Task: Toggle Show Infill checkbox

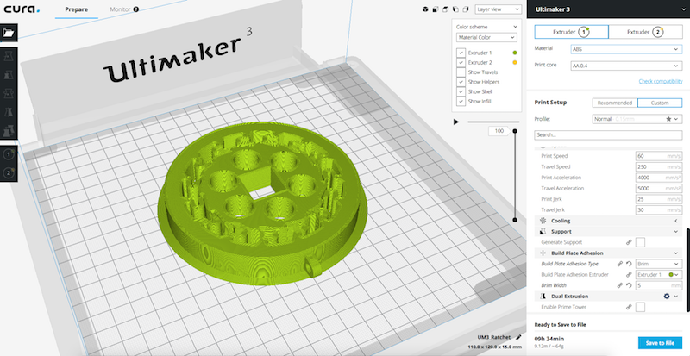Action: point(461,101)
